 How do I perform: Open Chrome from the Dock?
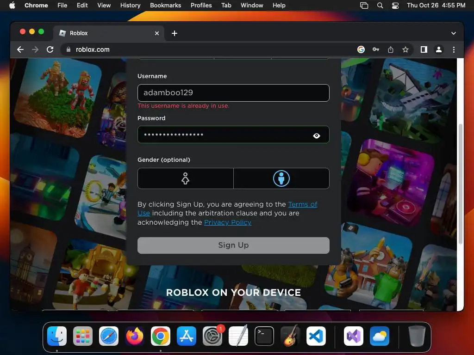tap(161, 336)
